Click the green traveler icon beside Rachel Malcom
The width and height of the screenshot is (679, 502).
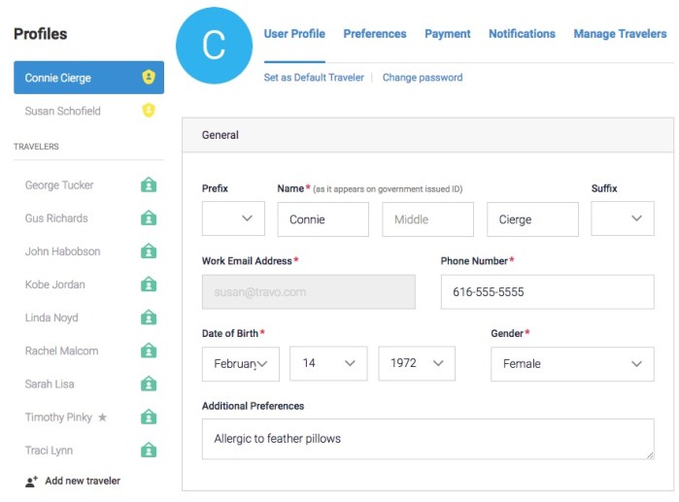pos(149,351)
